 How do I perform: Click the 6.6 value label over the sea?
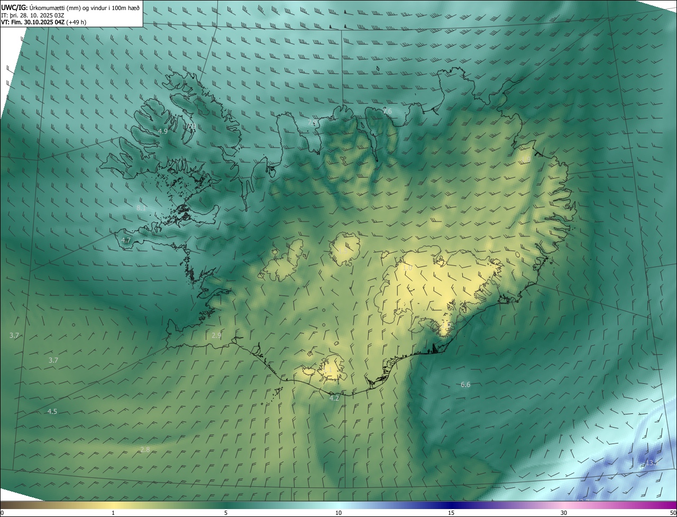pyautogui.click(x=465, y=384)
